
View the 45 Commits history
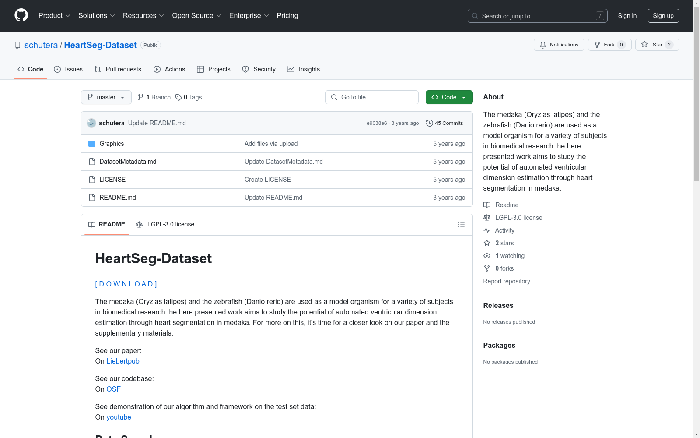click(x=444, y=123)
